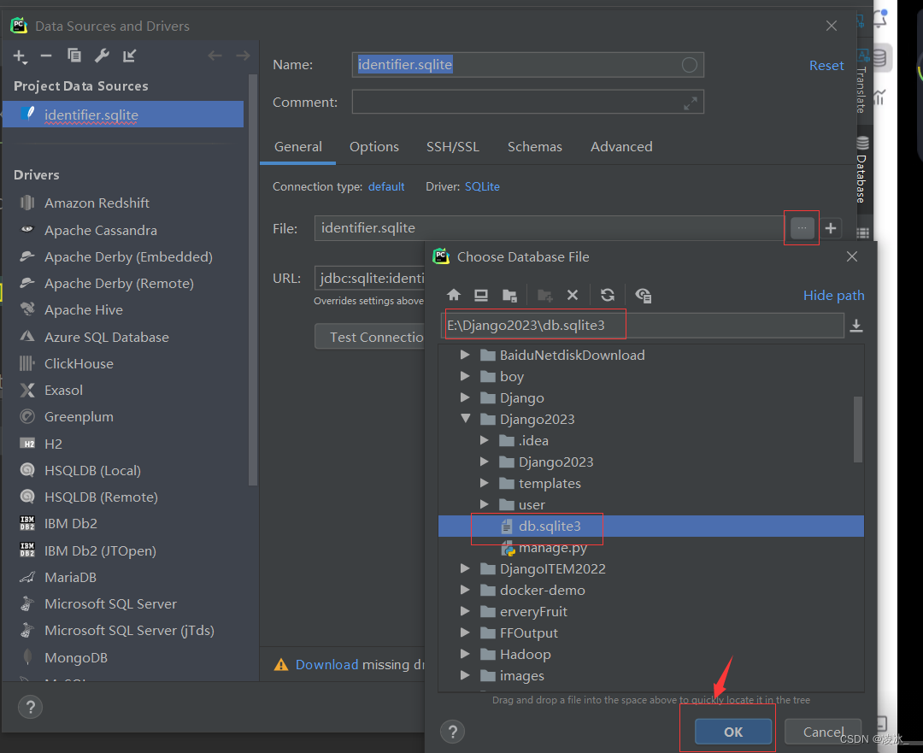Click the desktop directory icon in the chooser
The height and width of the screenshot is (753, 923).
tap(481, 295)
